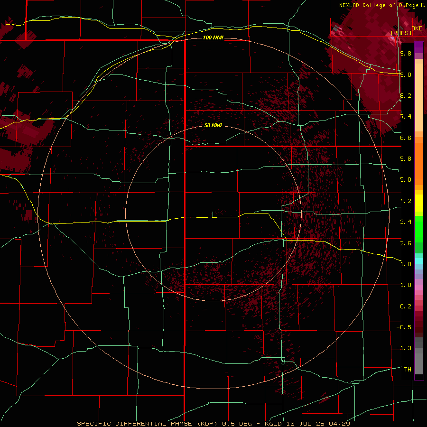Click the 1.0 color scale value
427x427 pixels.
tap(406, 285)
